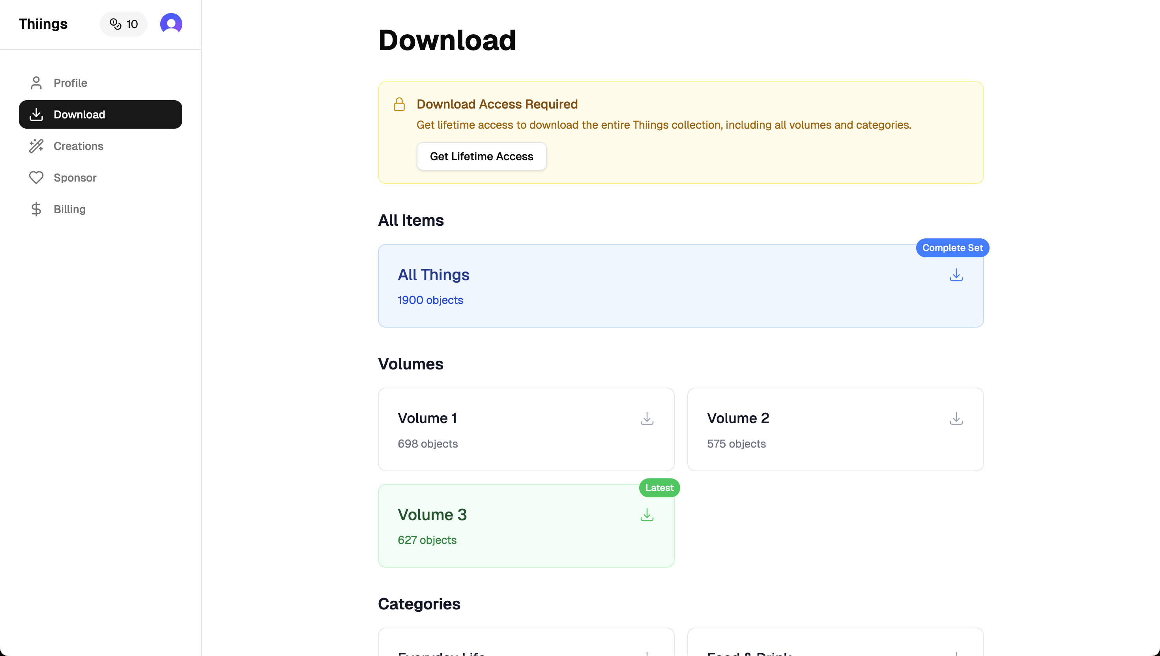The image size is (1160, 656).
Task: Go to the Profile page
Action: pos(70,83)
